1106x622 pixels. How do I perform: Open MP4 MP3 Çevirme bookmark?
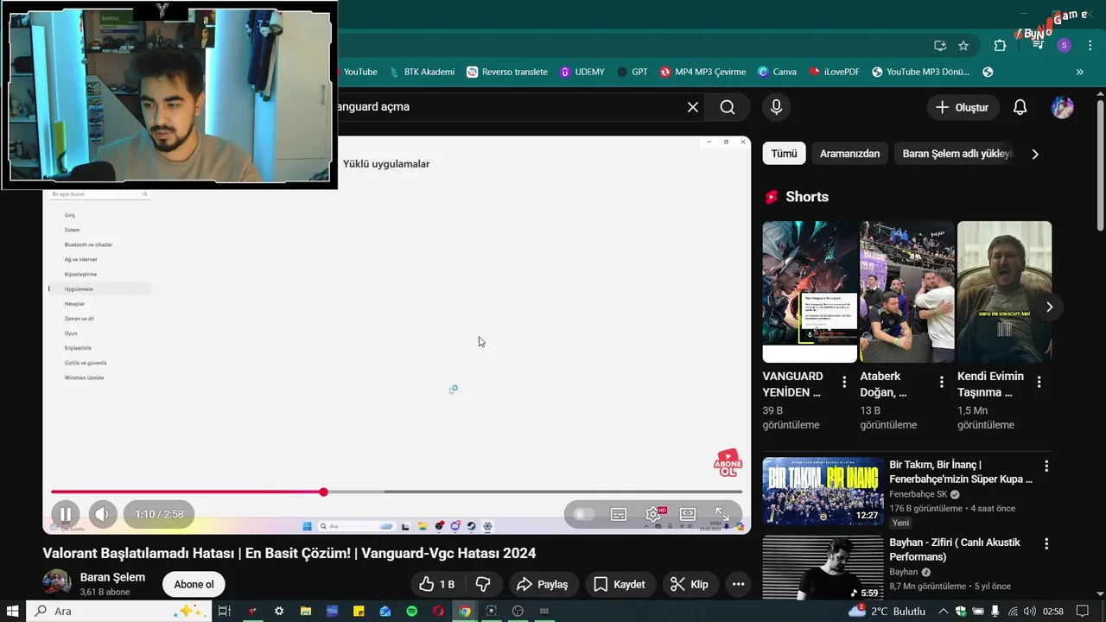[x=702, y=72]
